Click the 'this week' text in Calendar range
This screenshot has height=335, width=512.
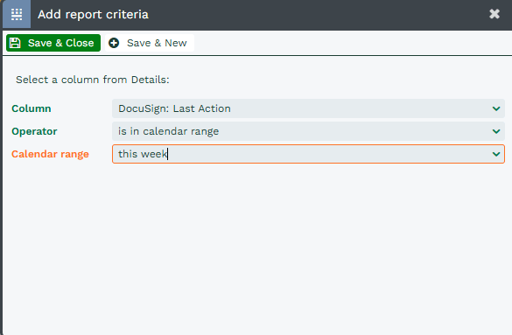143,154
